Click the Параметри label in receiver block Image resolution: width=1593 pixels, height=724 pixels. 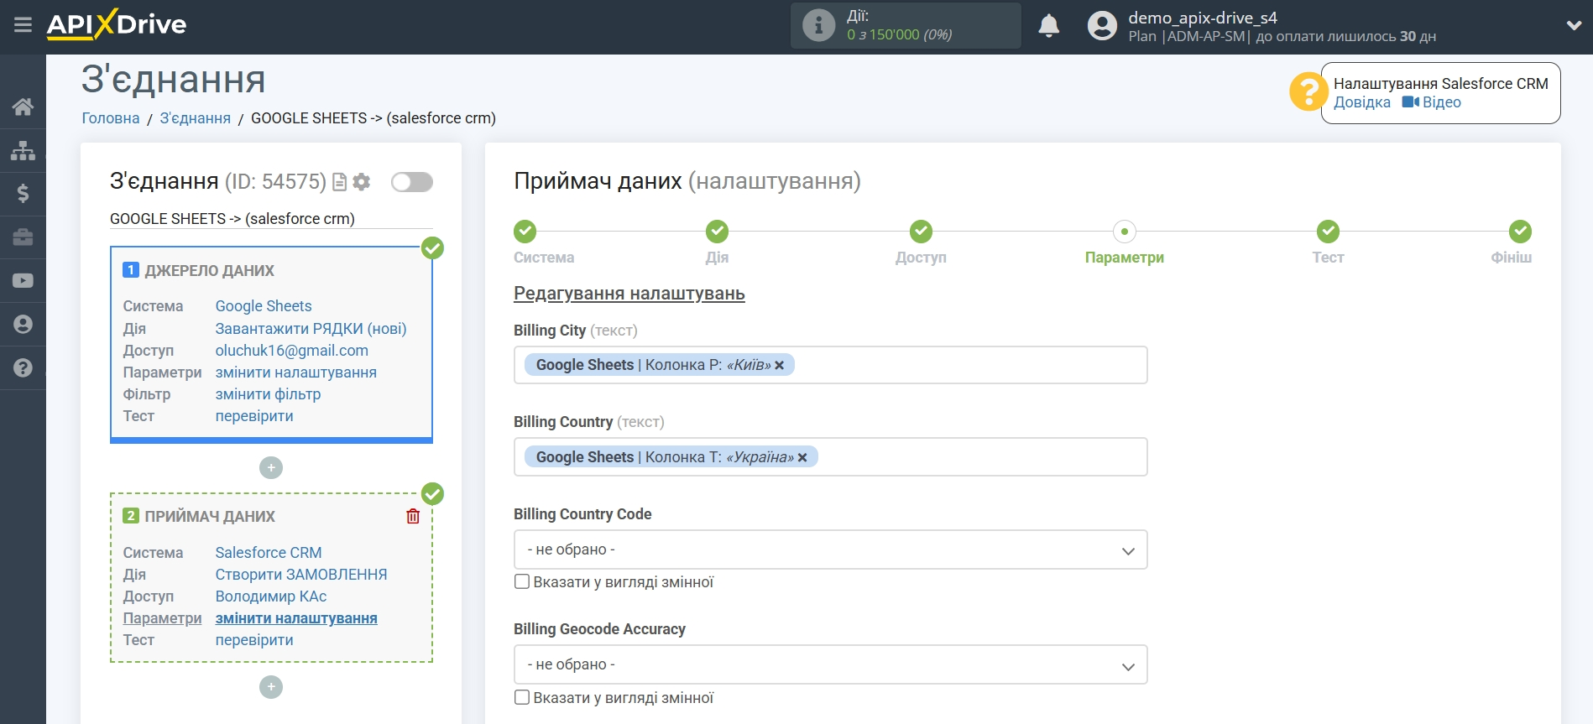point(162,618)
